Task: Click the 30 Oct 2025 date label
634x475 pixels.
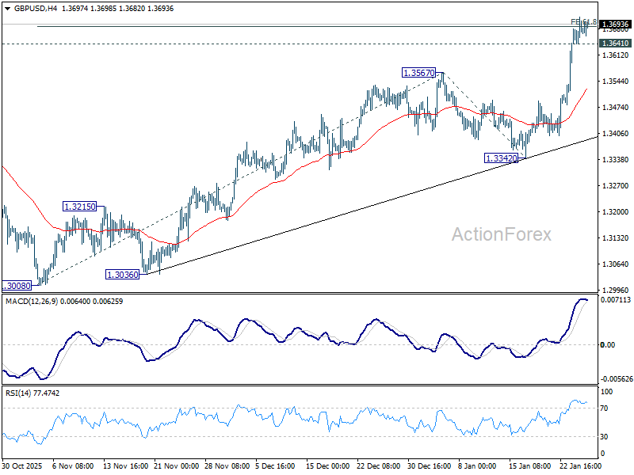Action: point(22,465)
